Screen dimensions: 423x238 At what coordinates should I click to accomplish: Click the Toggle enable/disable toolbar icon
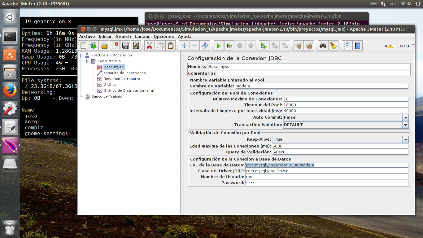click(205, 46)
